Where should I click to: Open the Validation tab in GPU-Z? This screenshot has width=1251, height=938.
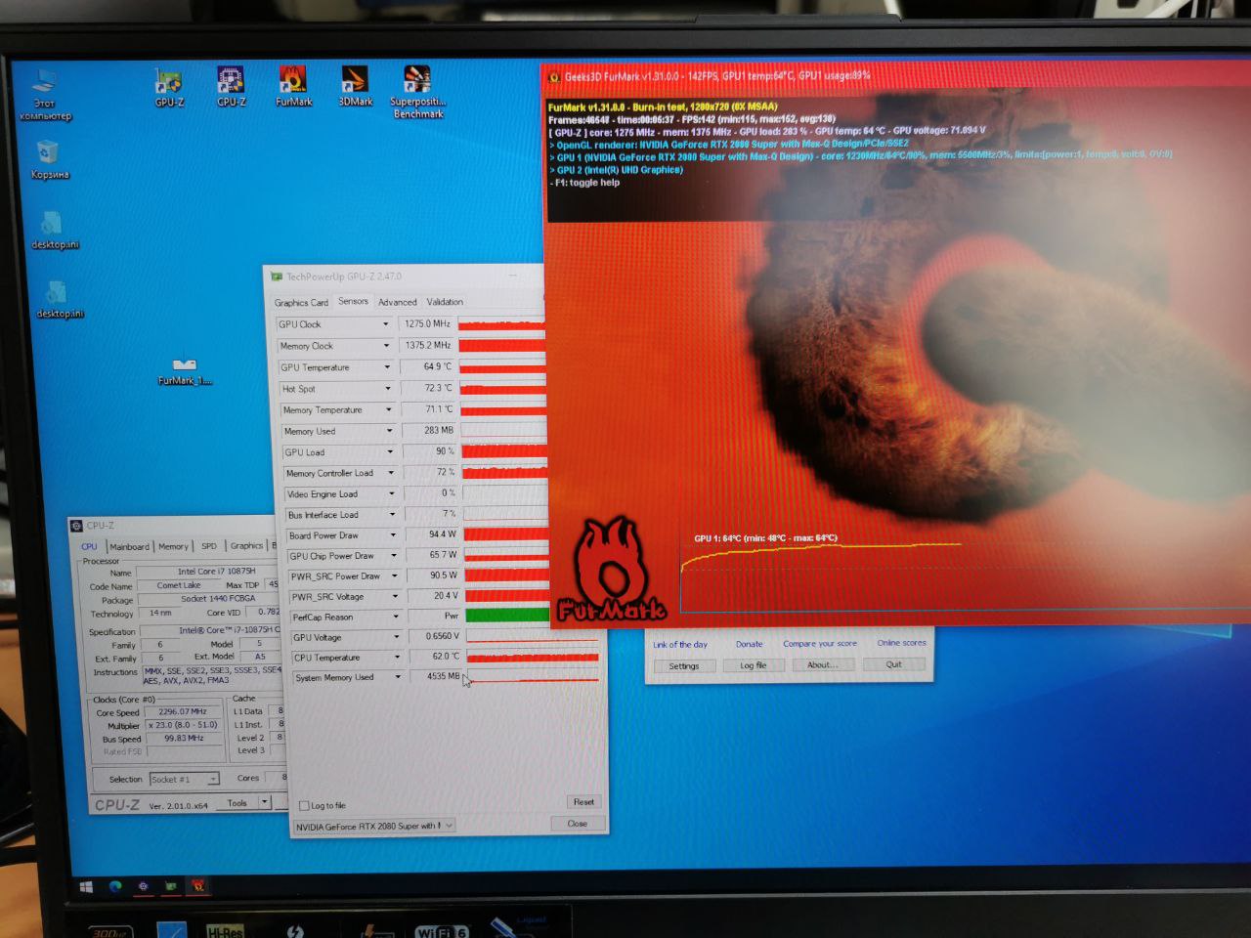tap(445, 302)
